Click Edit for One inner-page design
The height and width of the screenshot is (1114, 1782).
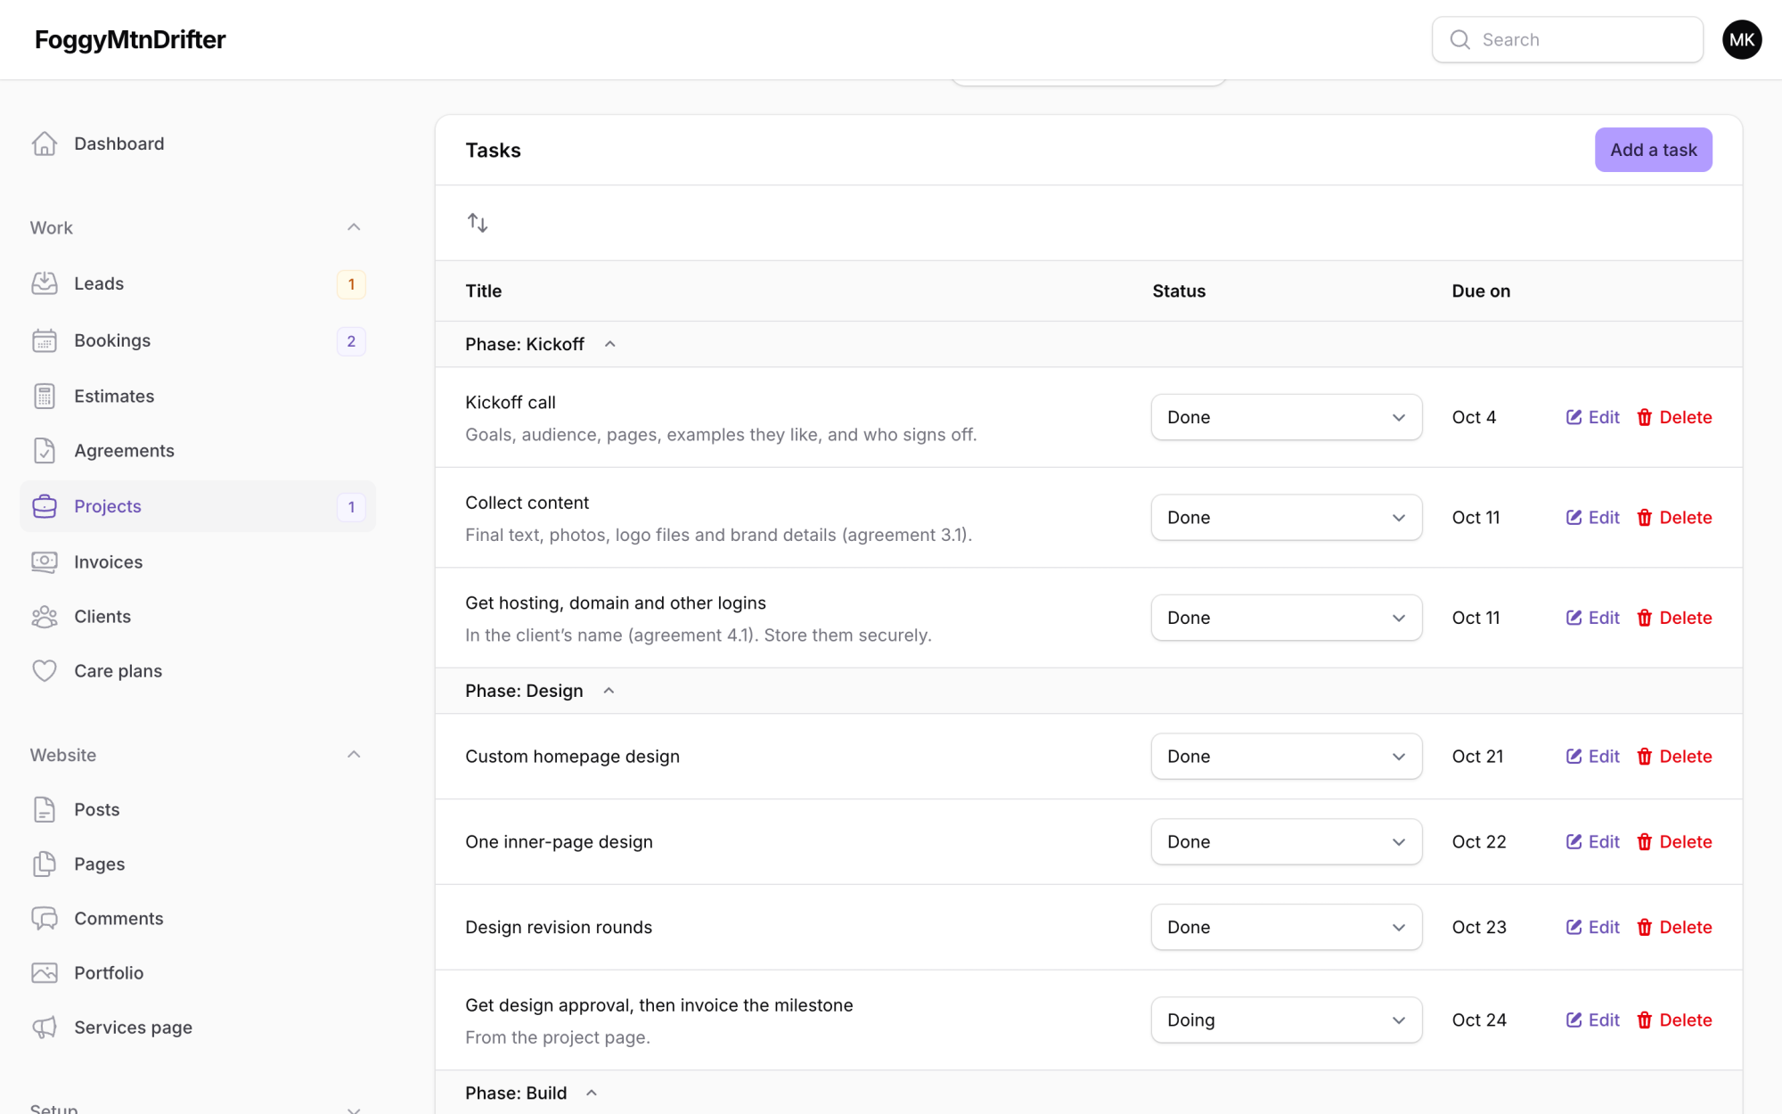coord(1593,842)
